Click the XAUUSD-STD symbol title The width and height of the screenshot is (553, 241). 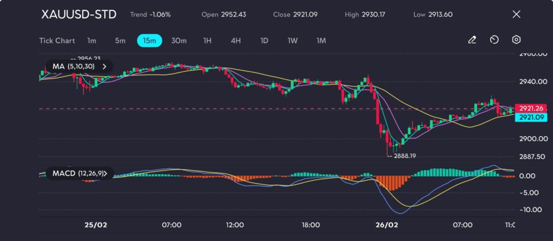click(79, 15)
